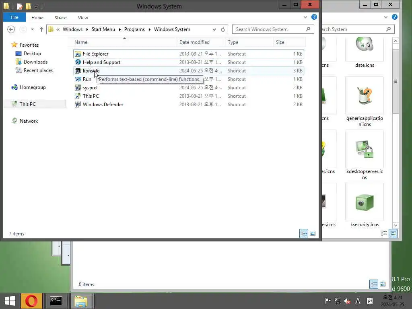This screenshot has height=309, width=412.
Task: Select Windows breadcrumb in address bar
Action: click(72, 29)
